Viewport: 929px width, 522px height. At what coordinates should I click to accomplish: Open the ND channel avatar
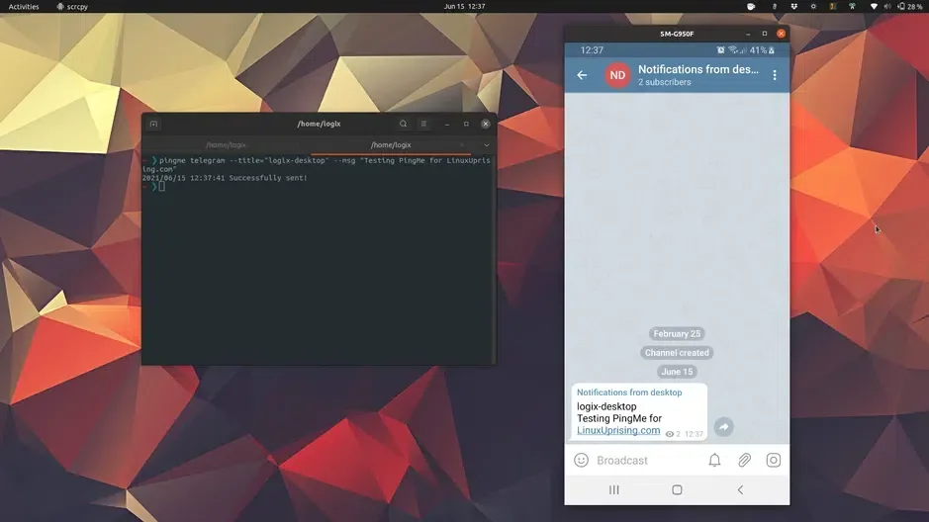point(617,75)
